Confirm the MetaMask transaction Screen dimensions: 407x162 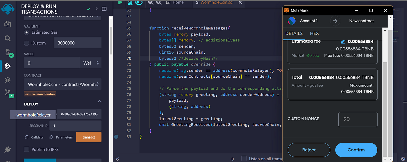click(356, 150)
